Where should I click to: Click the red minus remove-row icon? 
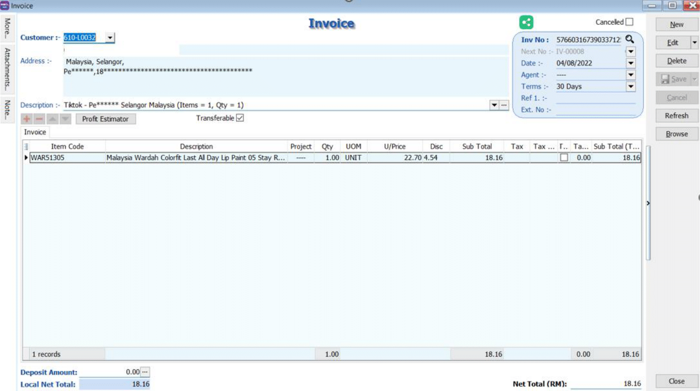(40, 119)
